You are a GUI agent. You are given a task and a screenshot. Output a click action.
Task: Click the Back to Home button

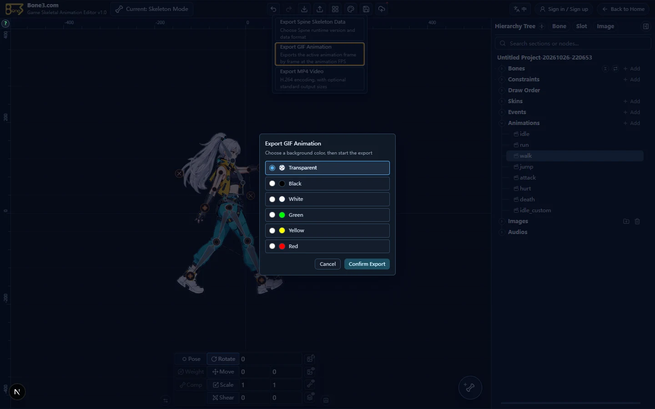623,9
